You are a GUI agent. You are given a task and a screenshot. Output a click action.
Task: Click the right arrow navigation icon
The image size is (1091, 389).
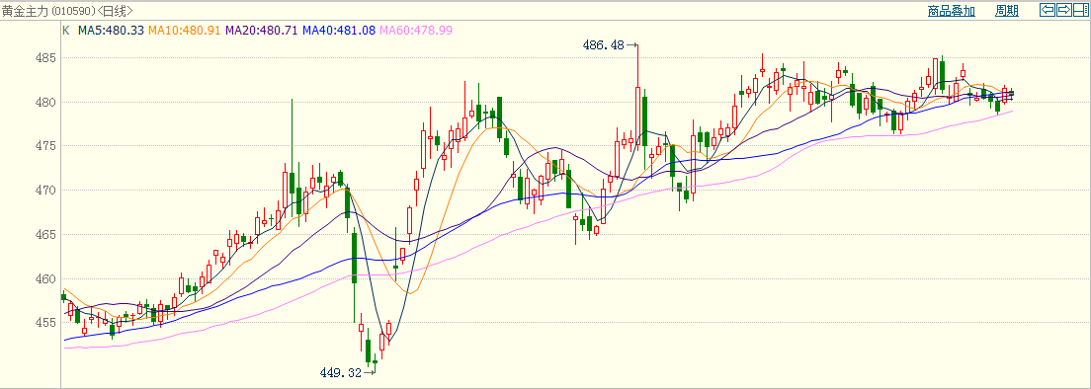tap(1064, 10)
